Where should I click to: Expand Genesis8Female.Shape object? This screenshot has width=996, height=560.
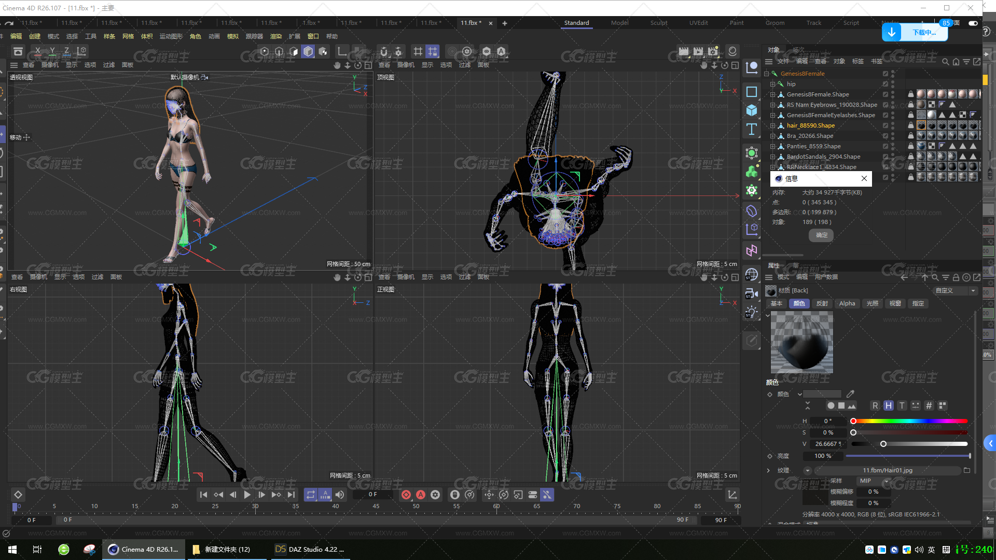click(772, 94)
